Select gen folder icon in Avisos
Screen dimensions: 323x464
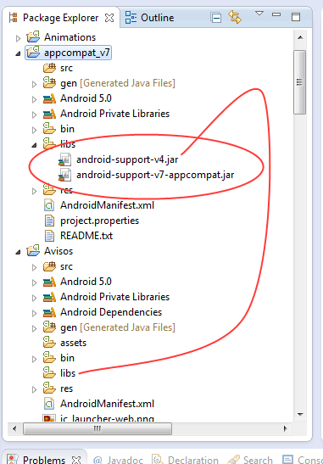tap(49, 327)
